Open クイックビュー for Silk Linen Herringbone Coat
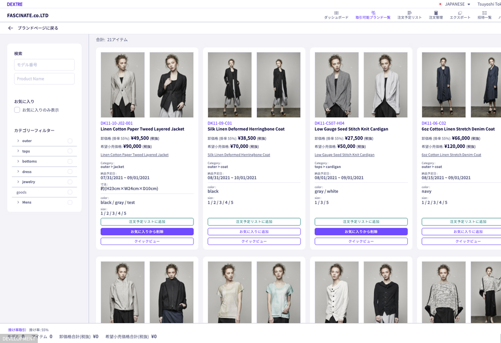501x343 pixels. [x=254, y=241]
